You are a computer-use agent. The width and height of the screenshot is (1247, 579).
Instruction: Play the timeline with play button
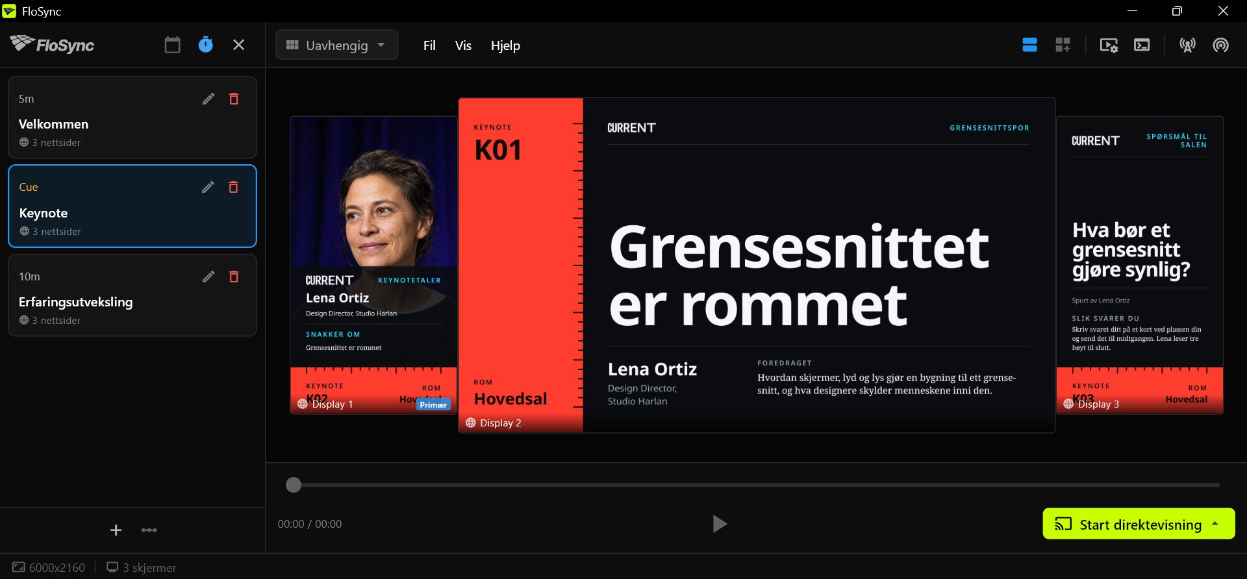click(719, 524)
